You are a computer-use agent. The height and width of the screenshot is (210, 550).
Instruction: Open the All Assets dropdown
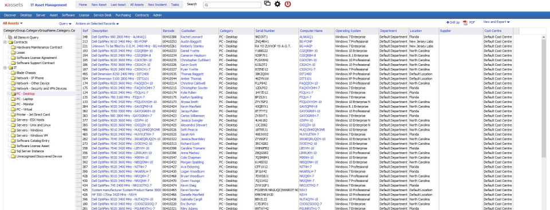tap(13, 23)
